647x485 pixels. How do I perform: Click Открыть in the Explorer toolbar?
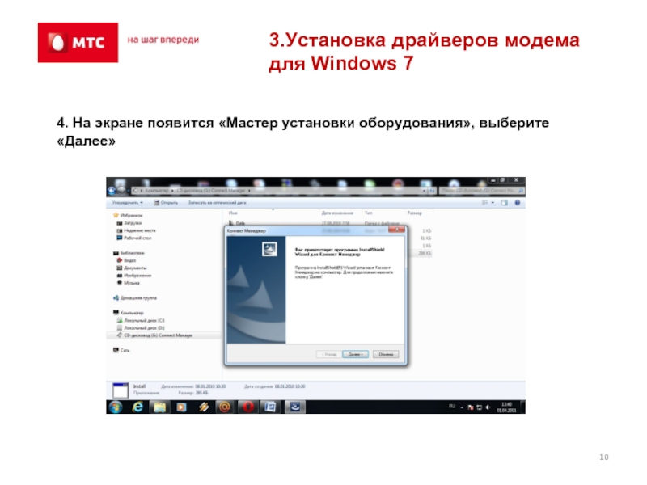[166, 203]
